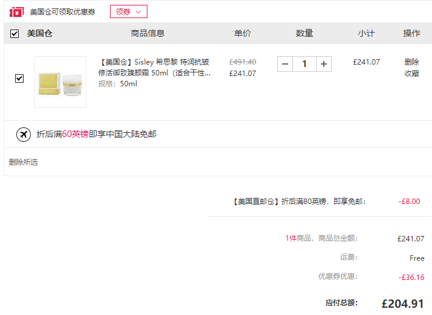Viewport: 432px width, 315px height.
Task: Click the 数量 column header
Action: [x=305, y=33]
